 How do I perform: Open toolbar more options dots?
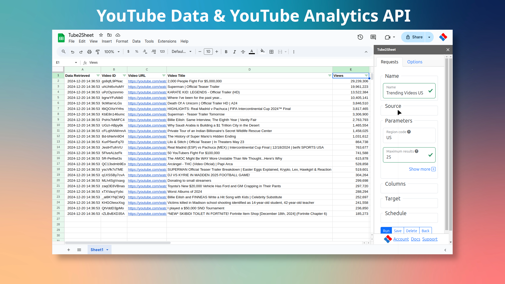(x=294, y=52)
